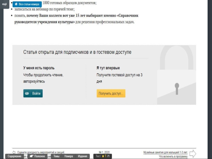Click the 'Я тут впервые' heading
The width and height of the screenshot is (212, 159).
[108, 68]
